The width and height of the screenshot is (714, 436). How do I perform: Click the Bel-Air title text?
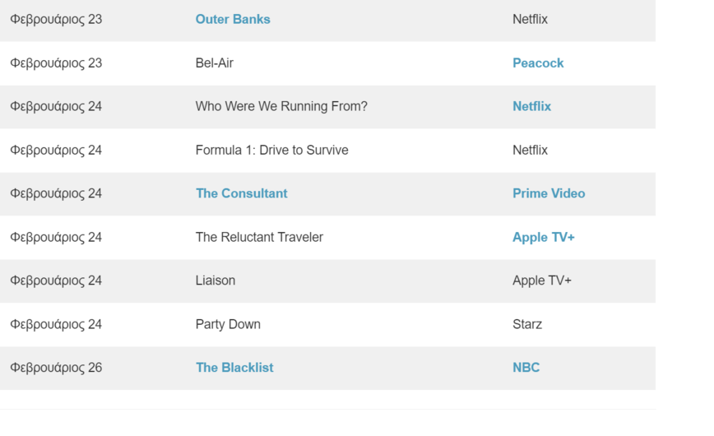coord(215,63)
